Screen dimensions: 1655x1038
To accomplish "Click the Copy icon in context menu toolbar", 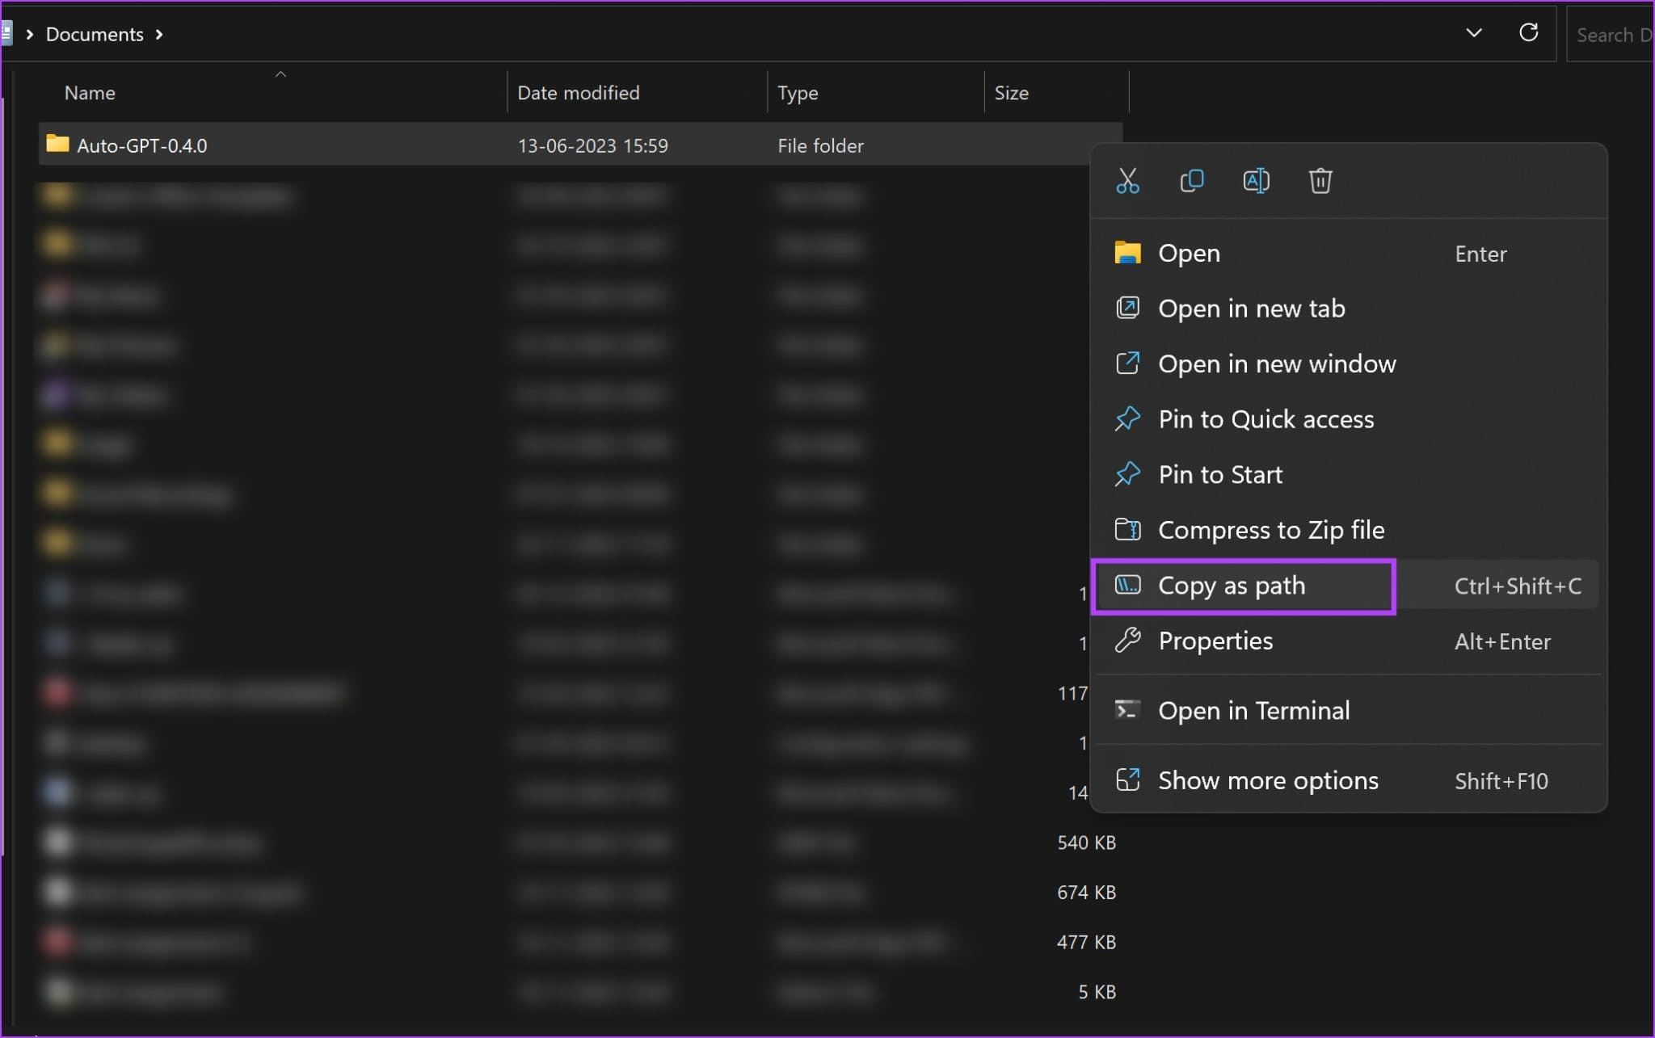I will [x=1191, y=181].
